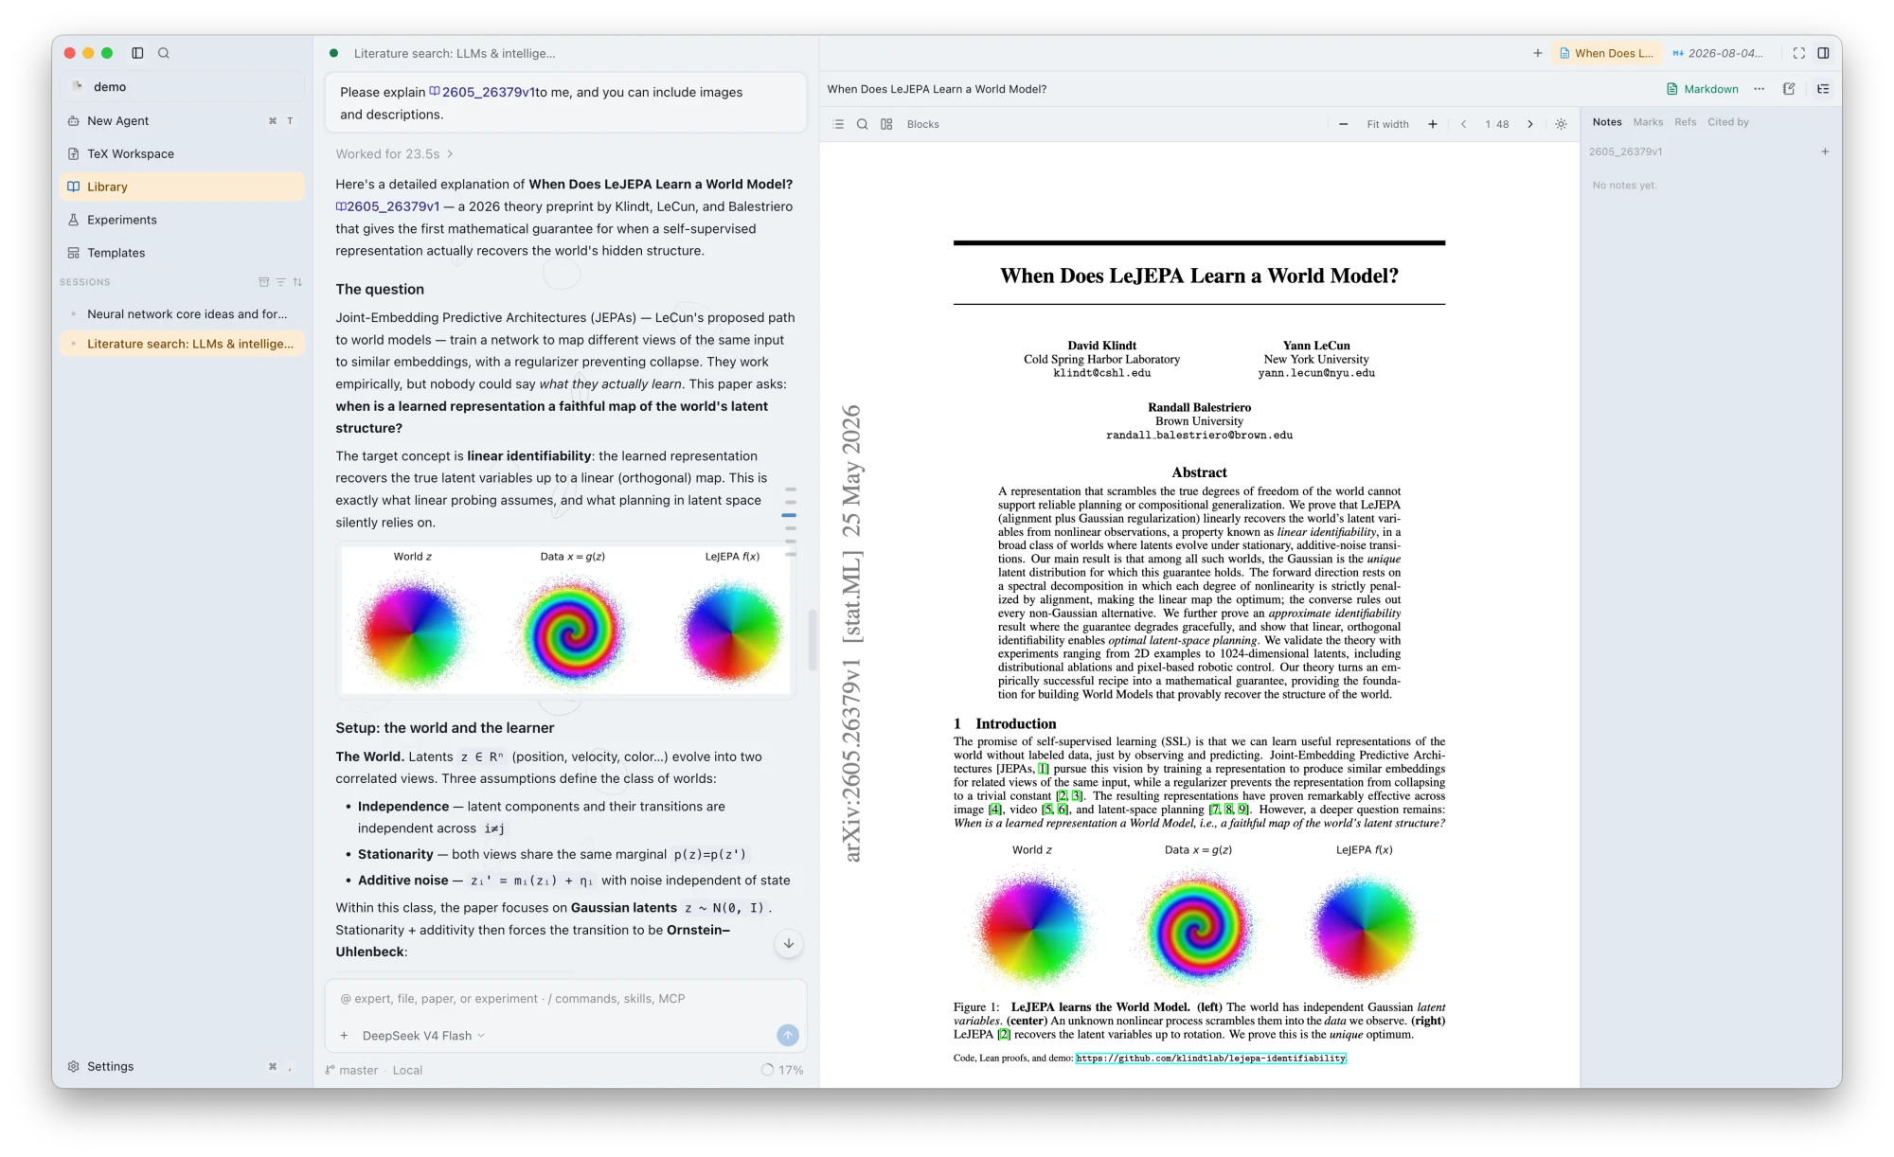The width and height of the screenshot is (1894, 1157).
Task: Click the sort arrows icon in Sessions header
Action: point(297,282)
